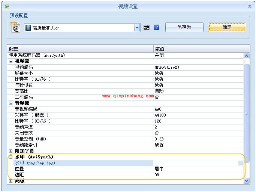This screenshot has width=256, height=192.
Task: Click the 128 bitrate value
Action: (158, 121)
